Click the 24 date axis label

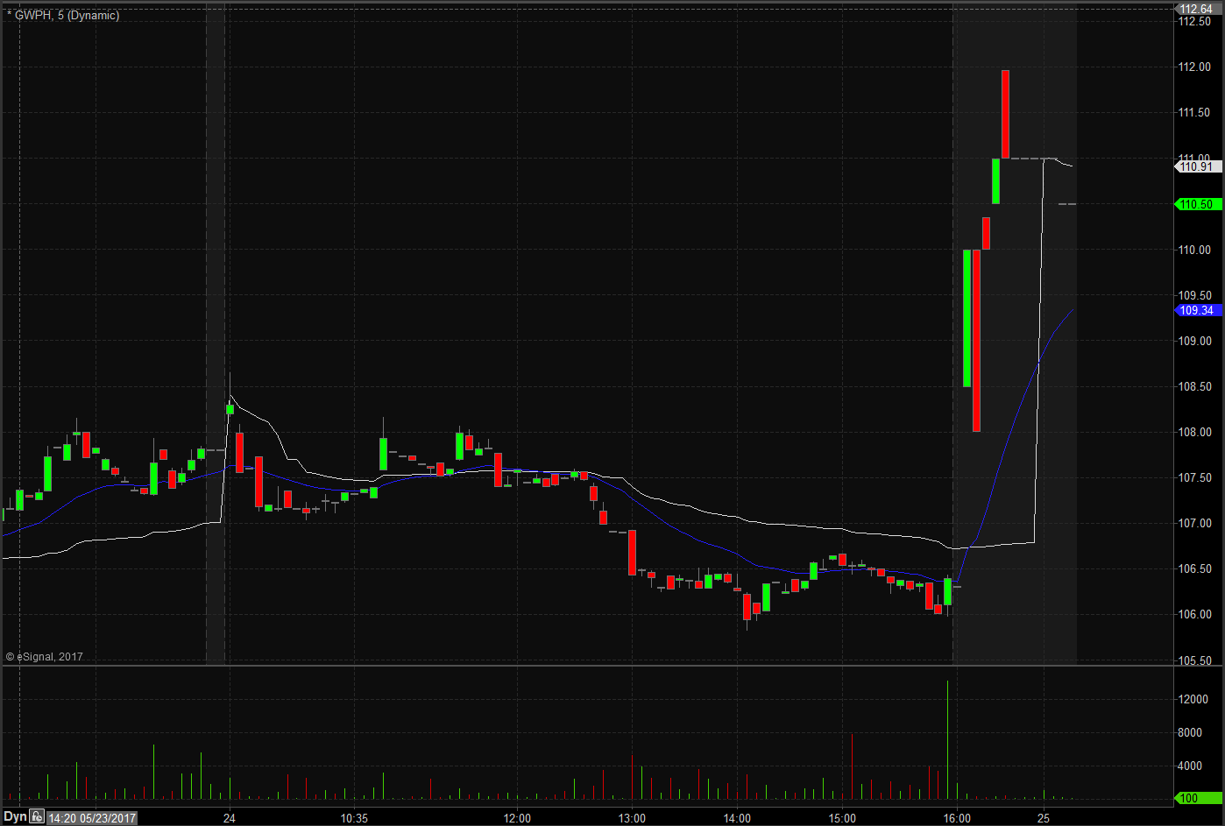tap(229, 818)
